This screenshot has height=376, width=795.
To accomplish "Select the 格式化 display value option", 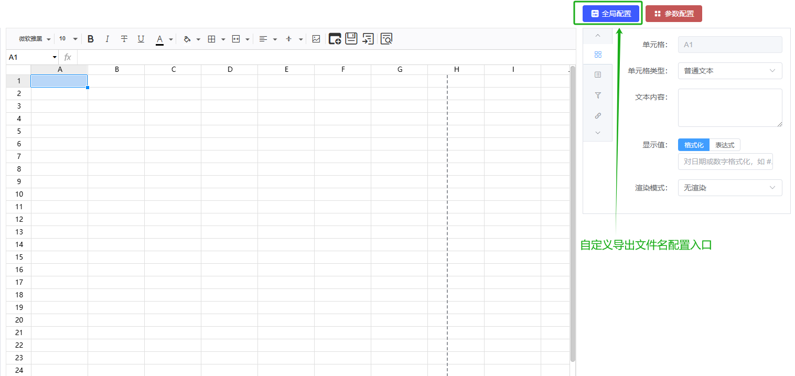I will coord(694,145).
